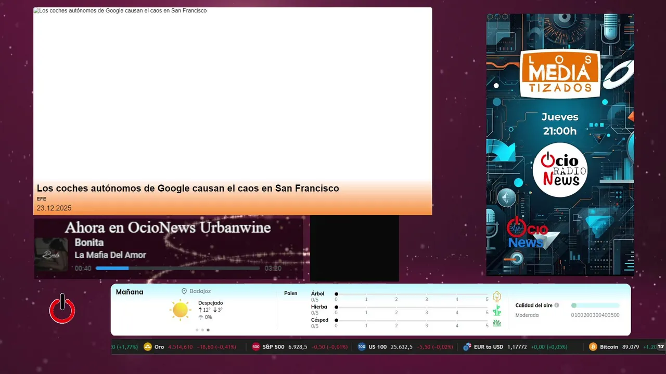Click the total duration 03:20

(273, 269)
